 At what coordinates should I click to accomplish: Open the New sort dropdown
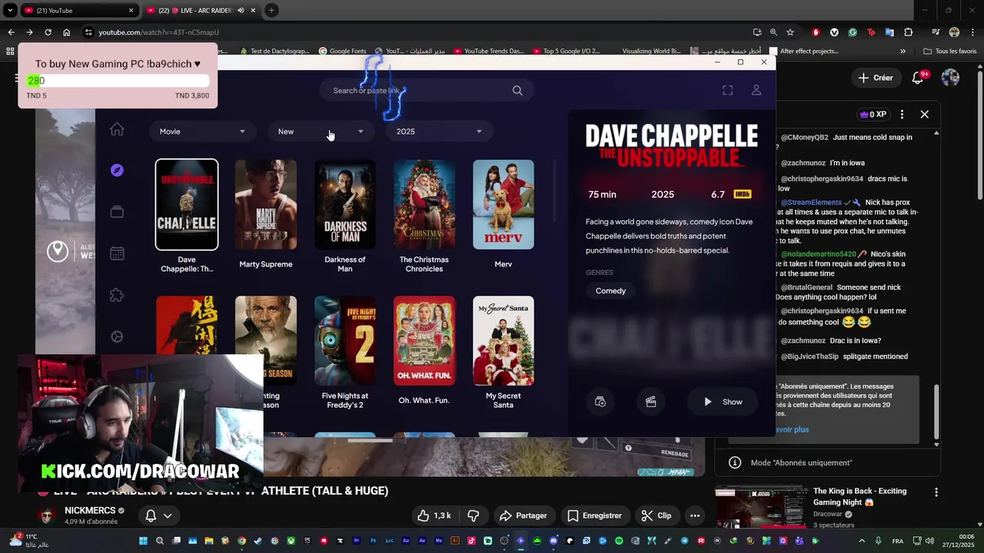(x=321, y=131)
